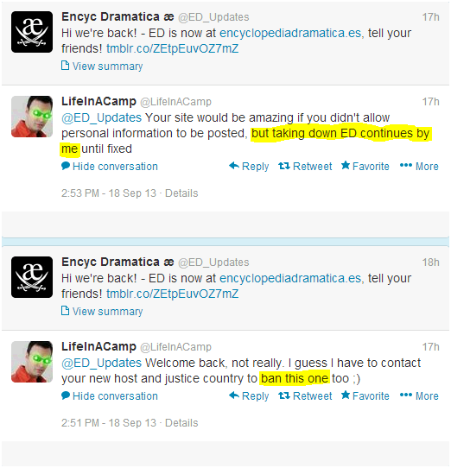The width and height of the screenshot is (451, 468).
Task: Open encyclopediadramatica.es link in top tweet
Action: pos(290,33)
